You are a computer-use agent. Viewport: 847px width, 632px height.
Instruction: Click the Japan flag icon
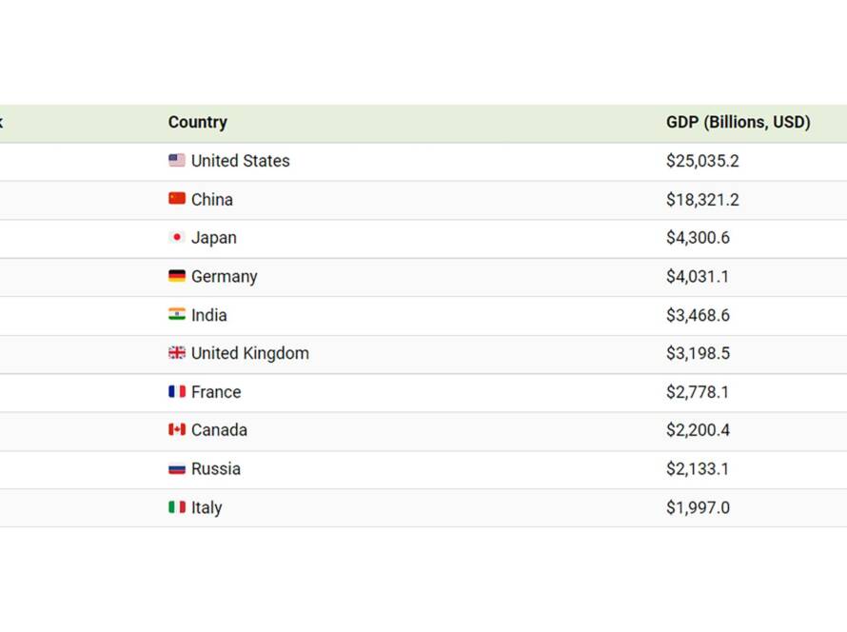(x=177, y=237)
